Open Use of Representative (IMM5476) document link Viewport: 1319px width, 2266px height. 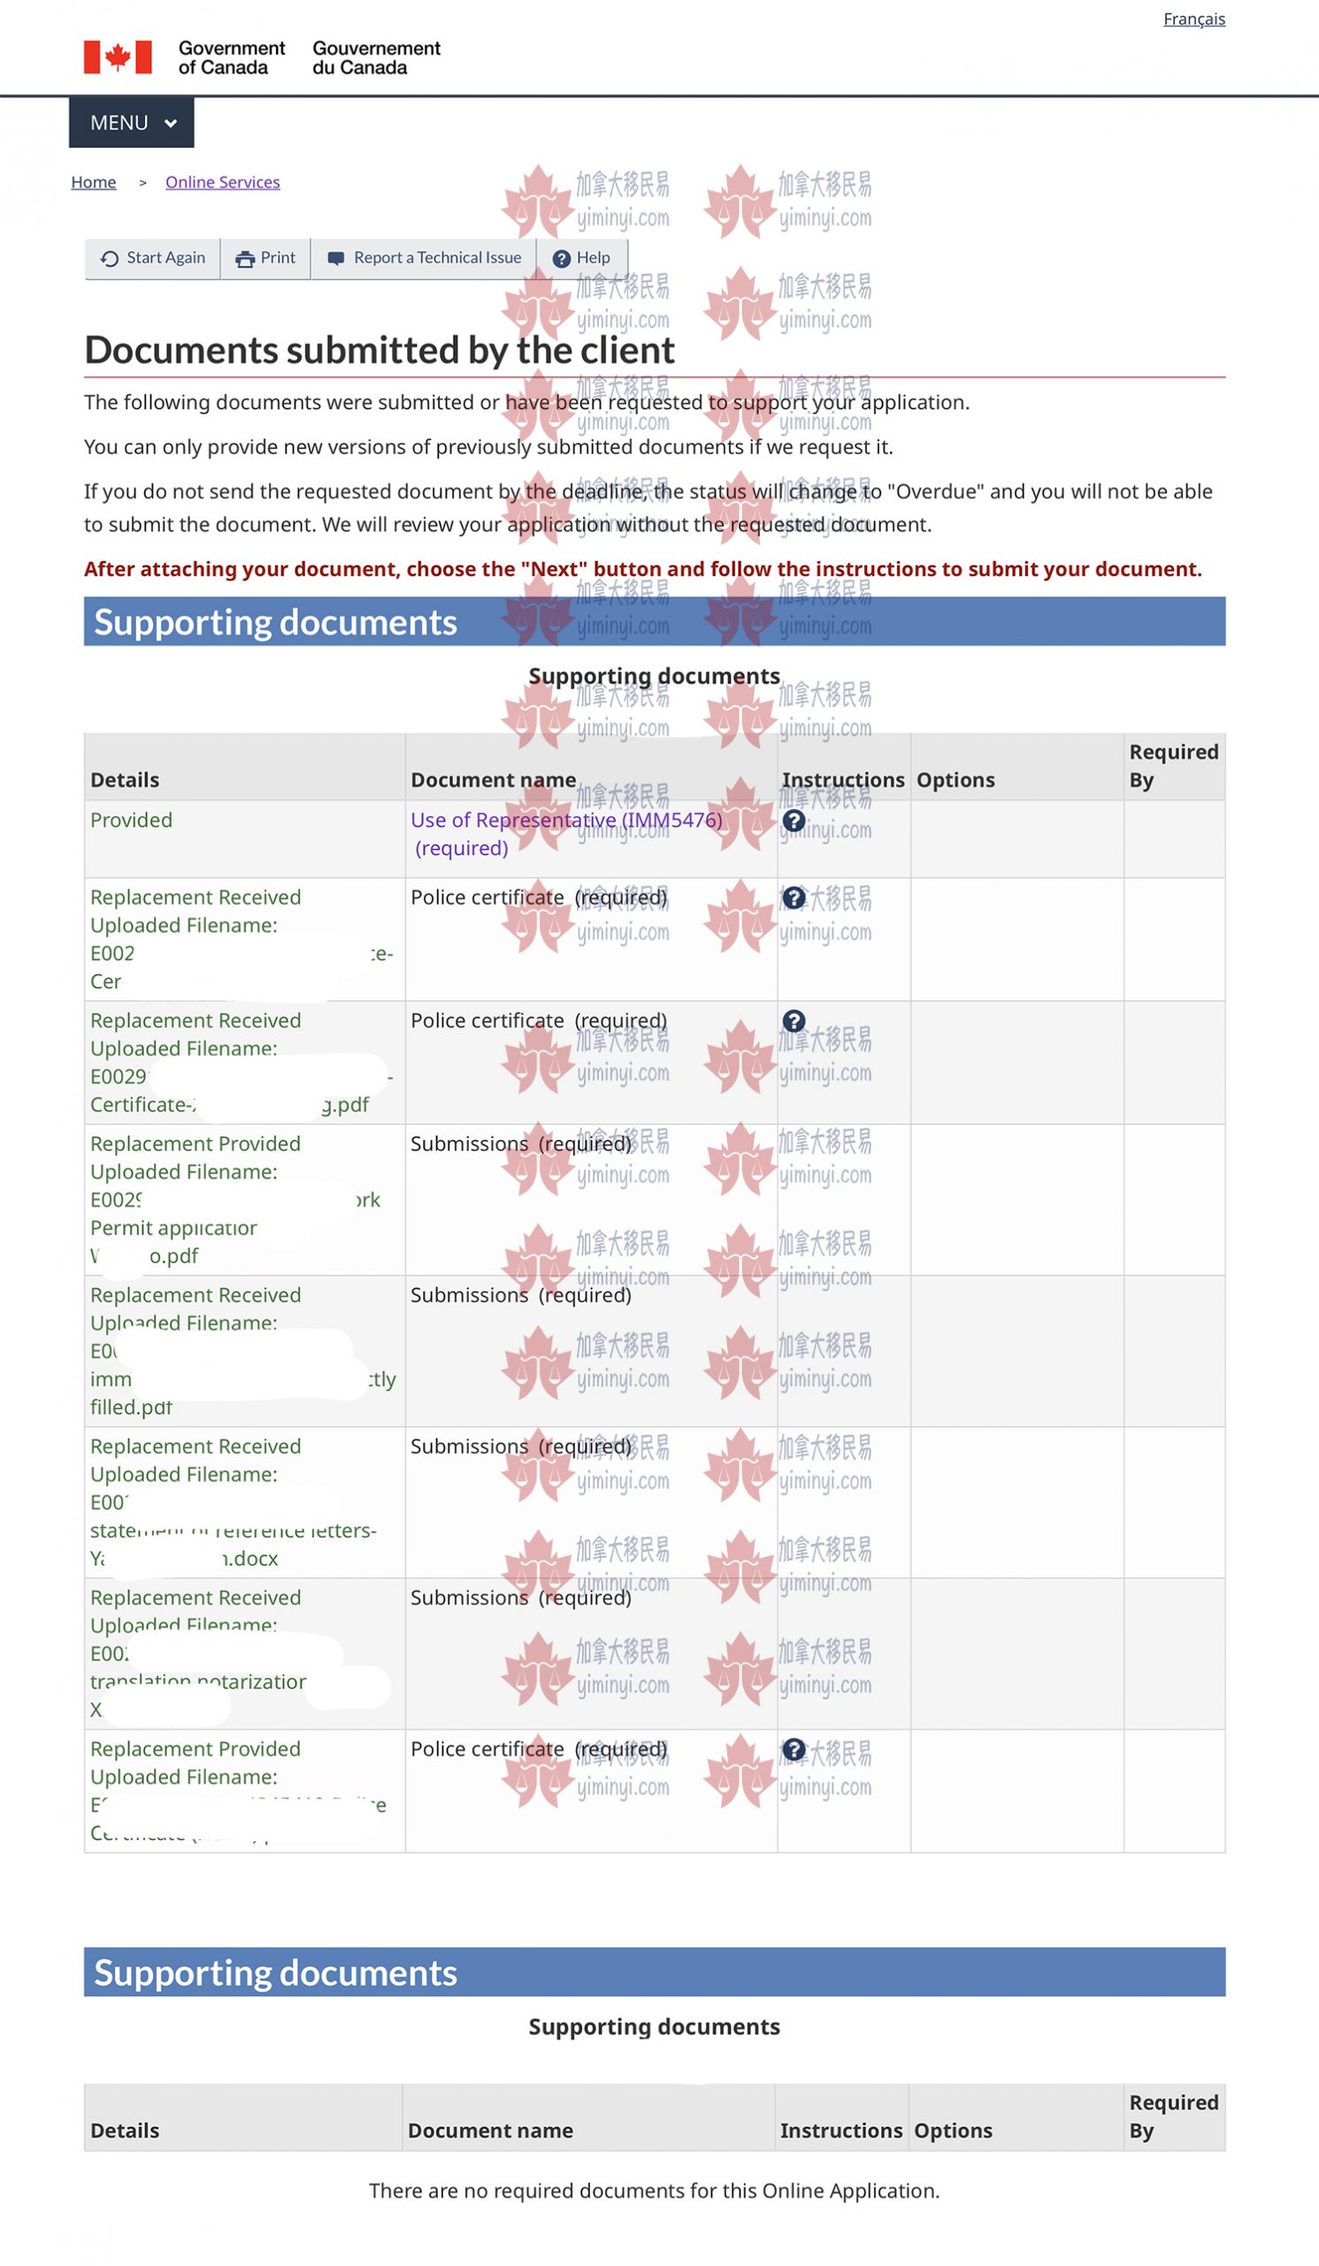[566, 820]
